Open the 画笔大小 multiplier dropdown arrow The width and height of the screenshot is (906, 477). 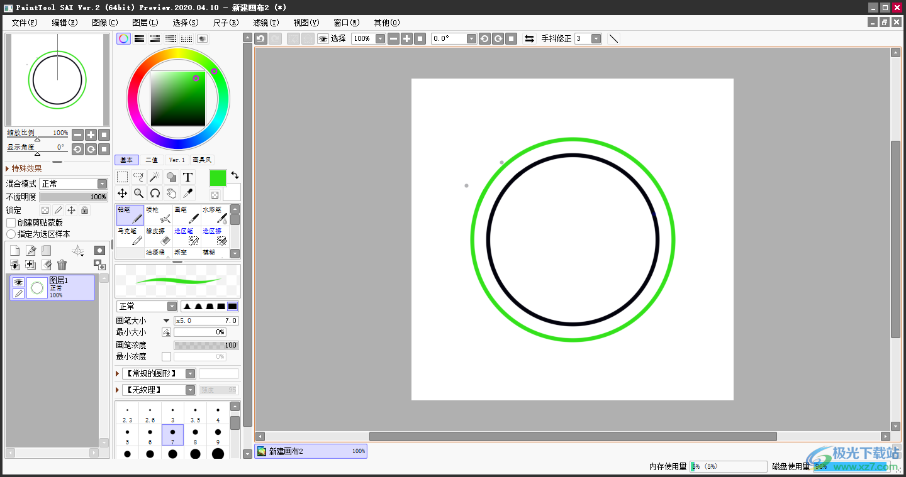(x=166, y=321)
